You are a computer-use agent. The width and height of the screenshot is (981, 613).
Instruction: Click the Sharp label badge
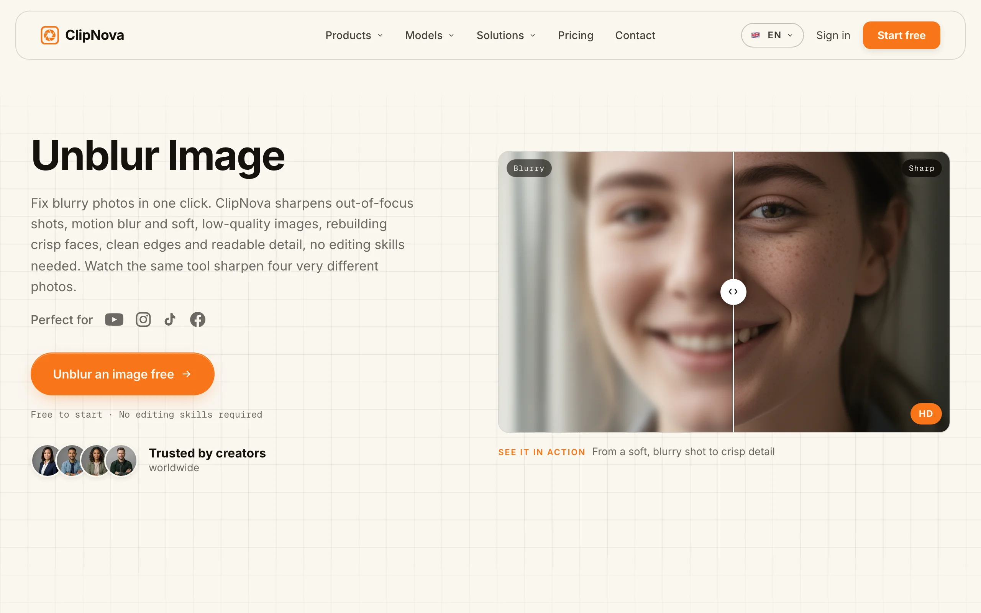[x=921, y=168]
